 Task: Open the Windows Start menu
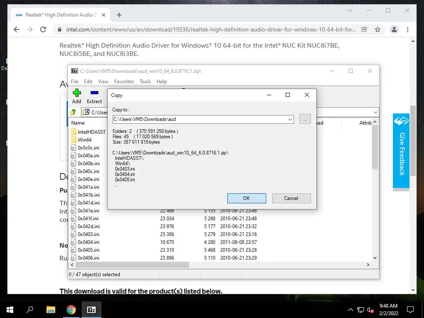(10, 310)
